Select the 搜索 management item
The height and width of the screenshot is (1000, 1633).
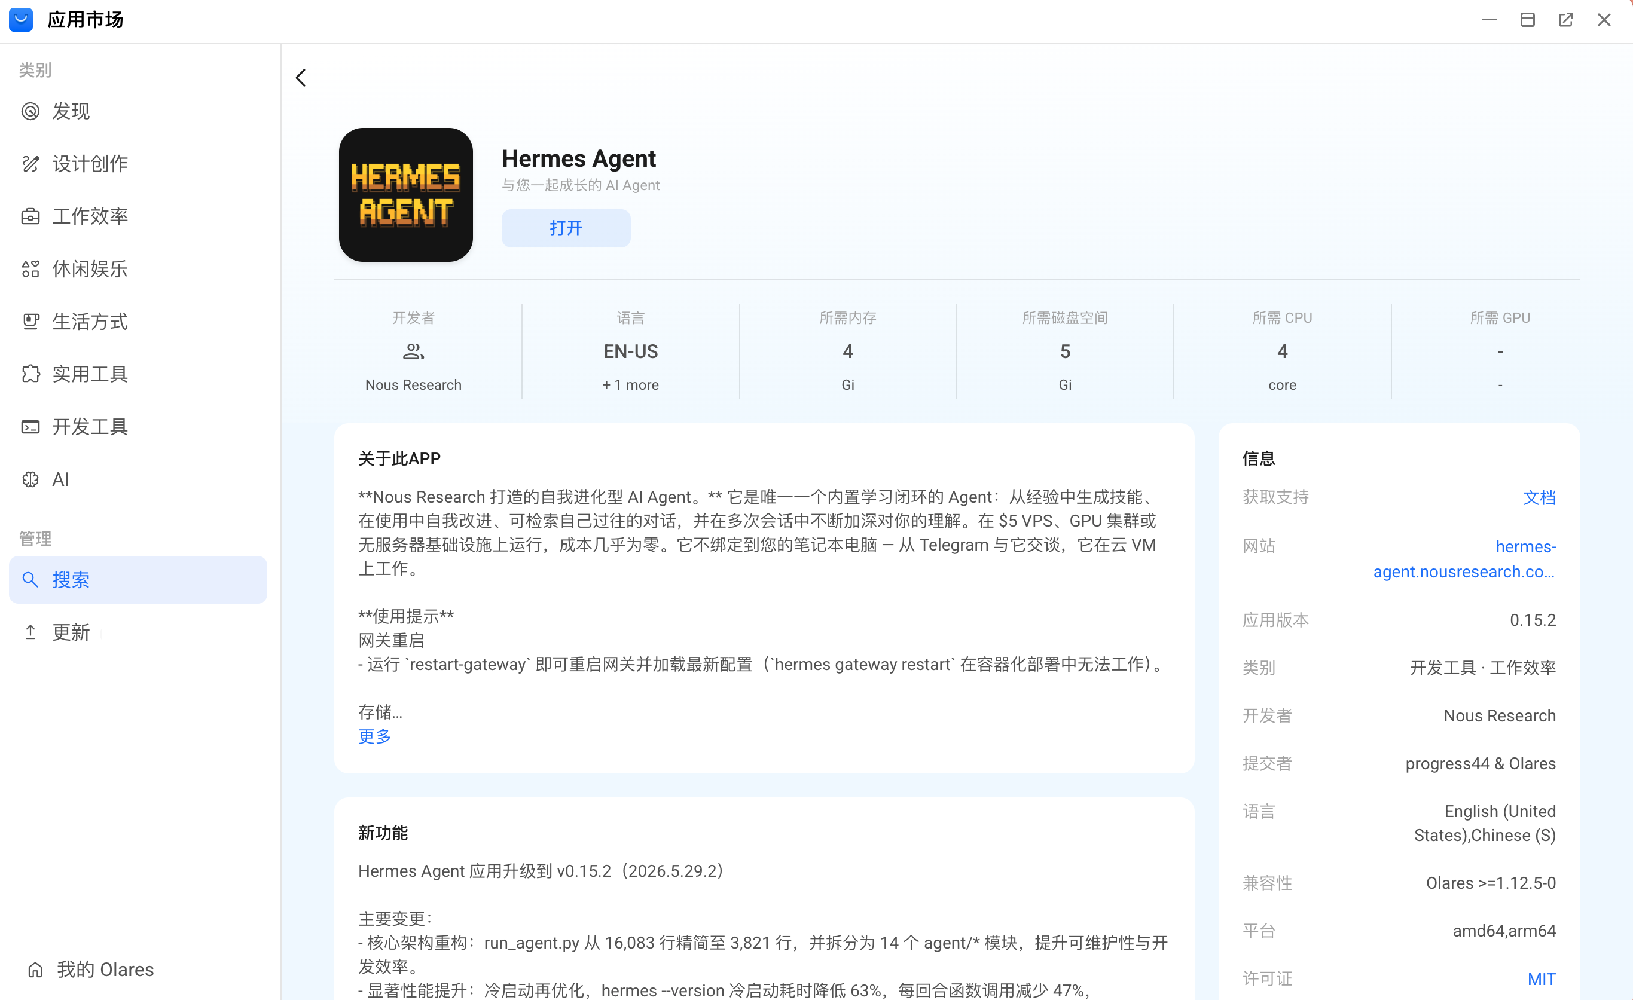(138, 579)
